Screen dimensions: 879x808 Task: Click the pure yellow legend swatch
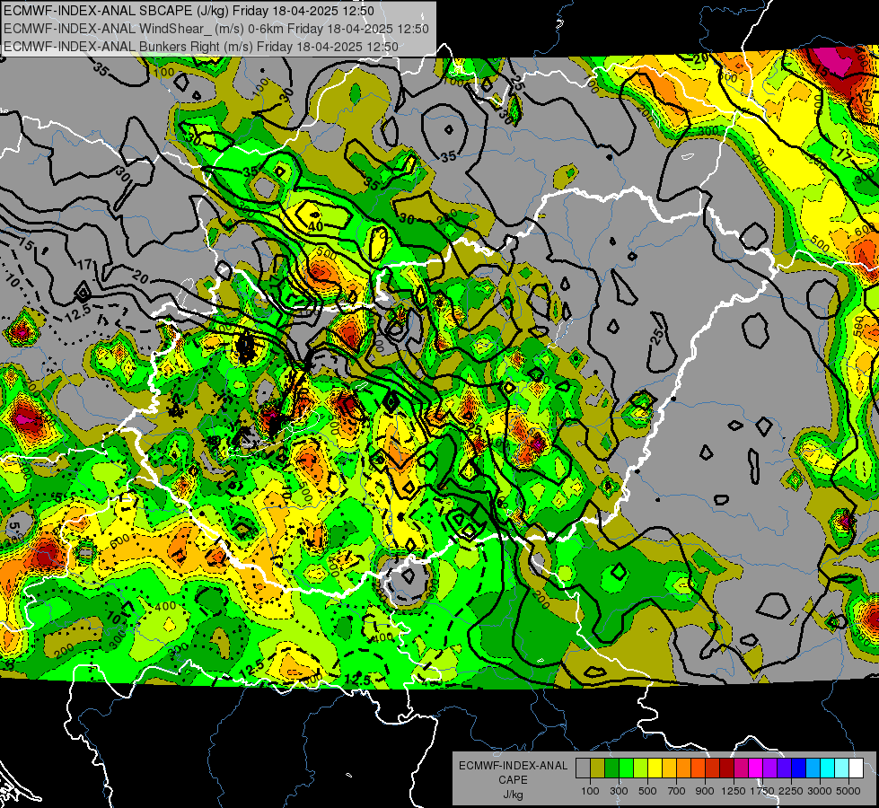coord(655,768)
